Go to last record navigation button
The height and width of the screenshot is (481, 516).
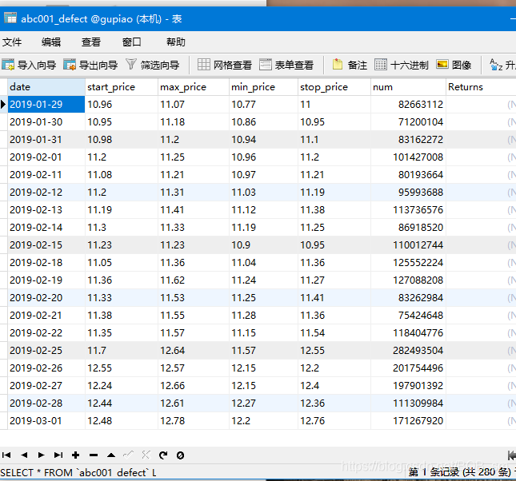click(58, 455)
